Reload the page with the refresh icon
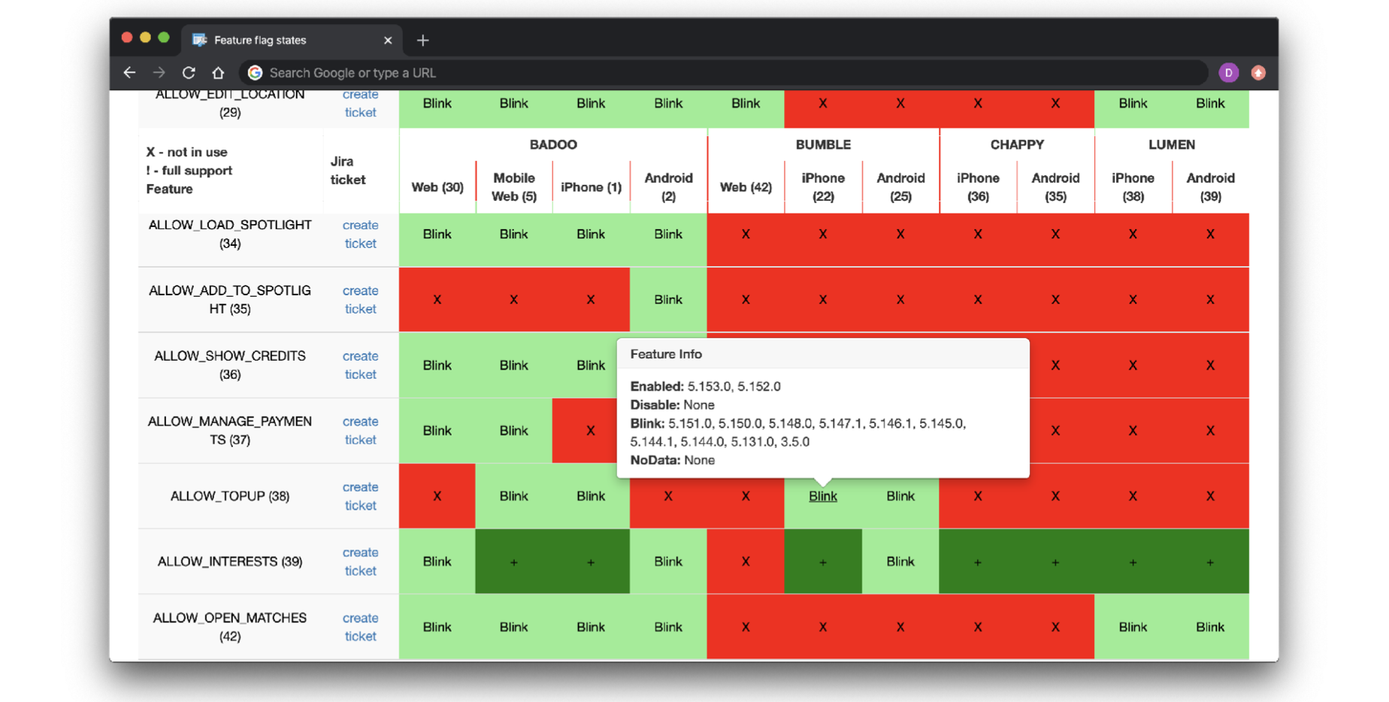The width and height of the screenshot is (1389, 702). (189, 73)
